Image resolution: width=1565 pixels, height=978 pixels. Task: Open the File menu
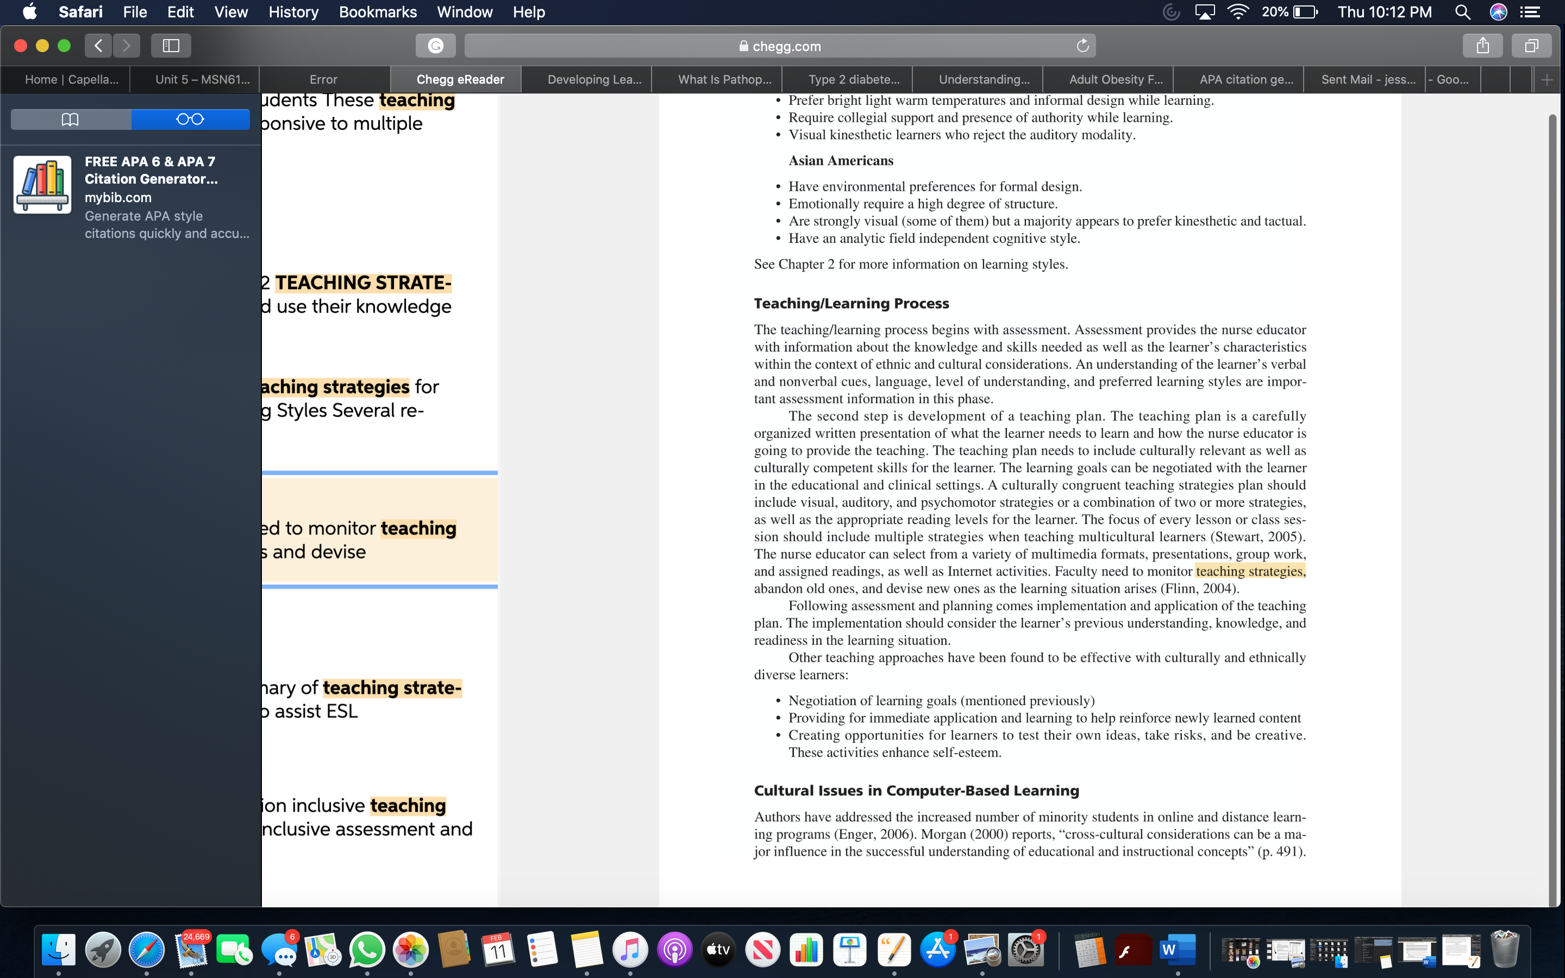click(x=135, y=11)
